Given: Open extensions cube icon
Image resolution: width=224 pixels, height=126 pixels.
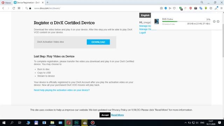Looking at the screenshot, I should click(x=211, y=8).
